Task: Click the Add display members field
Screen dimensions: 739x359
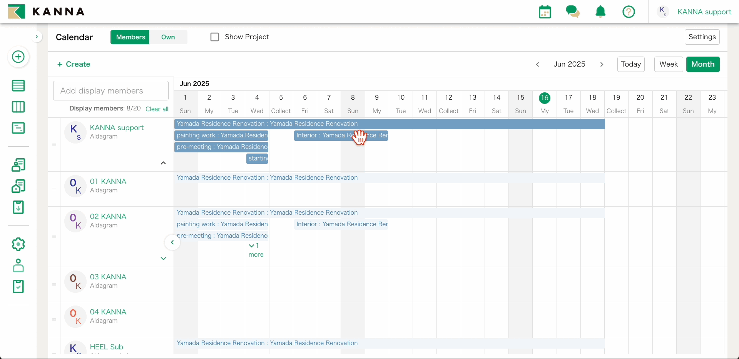Action: pos(111,91)
